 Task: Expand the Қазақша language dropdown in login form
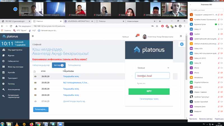[152, 68]
